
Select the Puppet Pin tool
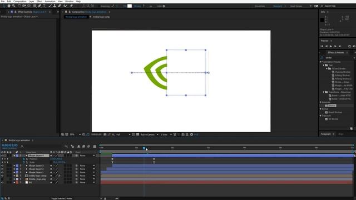[x=71, y=6]
